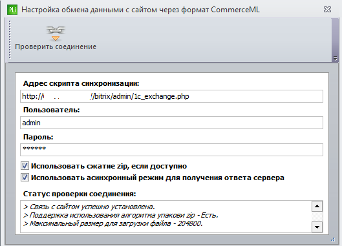342x246 pixels.
Task: Click the window title bar text
Action: 140,10
